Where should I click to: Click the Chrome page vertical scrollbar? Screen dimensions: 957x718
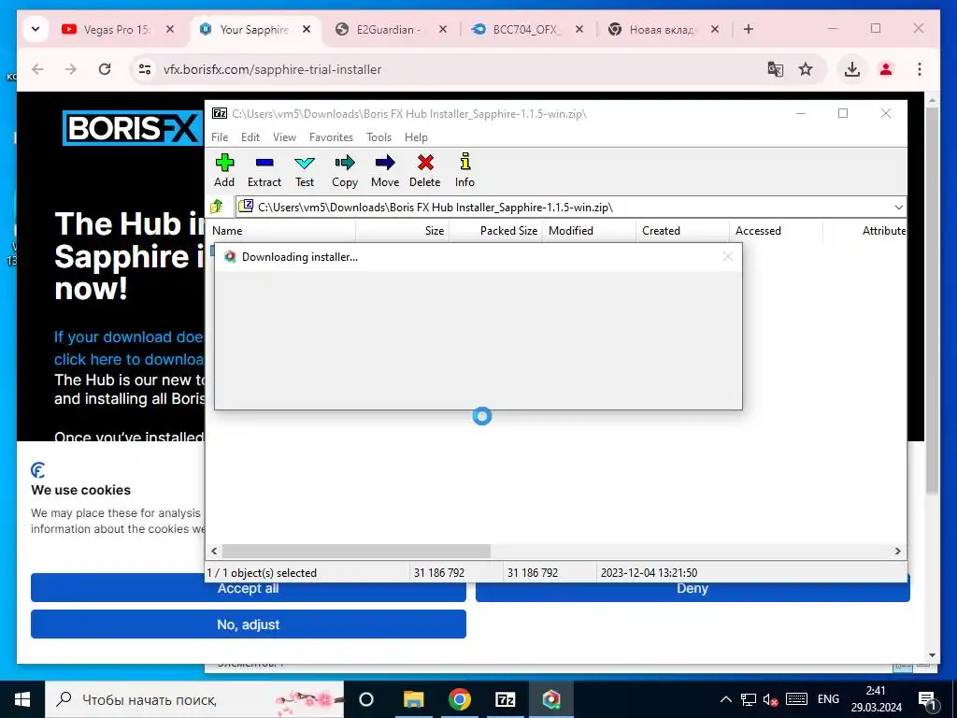[932, 299]
